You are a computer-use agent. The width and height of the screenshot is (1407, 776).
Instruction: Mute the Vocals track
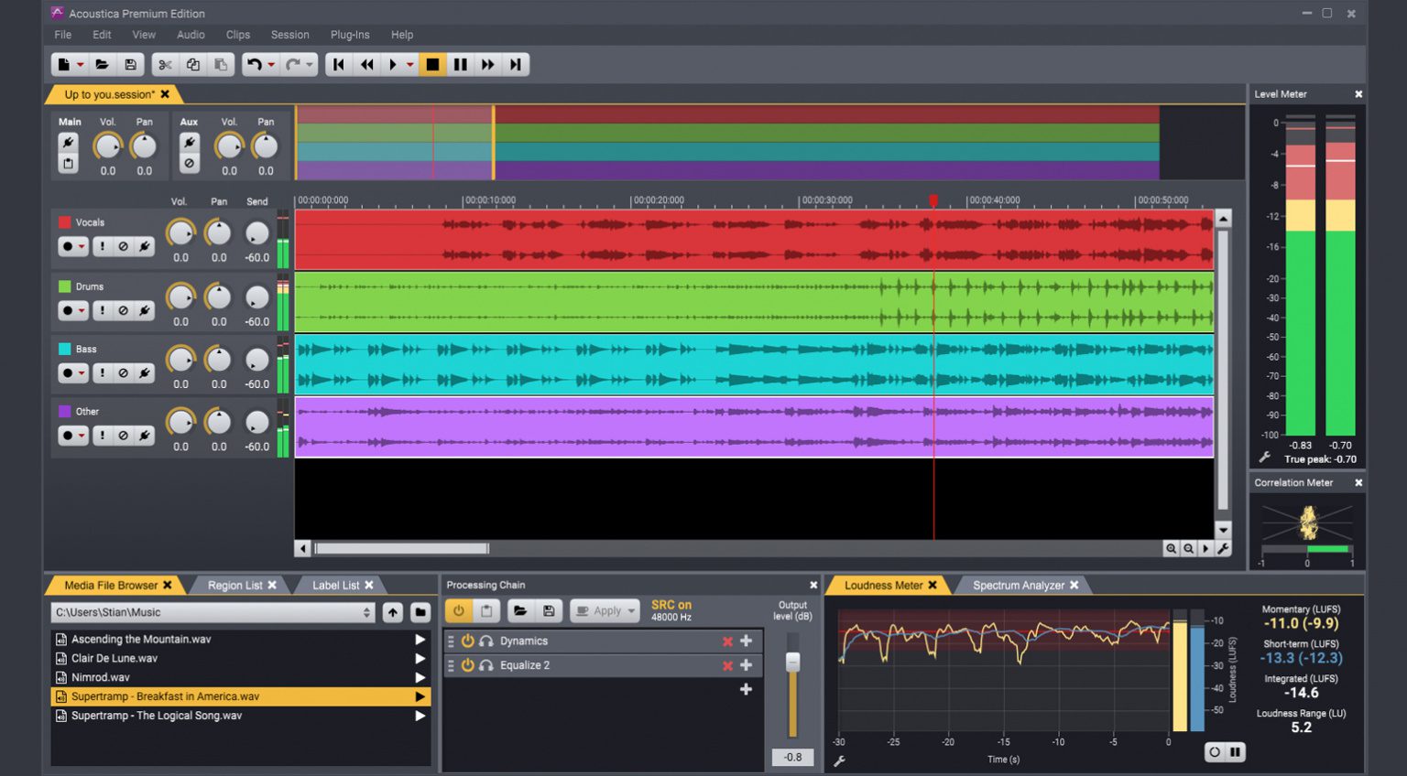point(124,246)
